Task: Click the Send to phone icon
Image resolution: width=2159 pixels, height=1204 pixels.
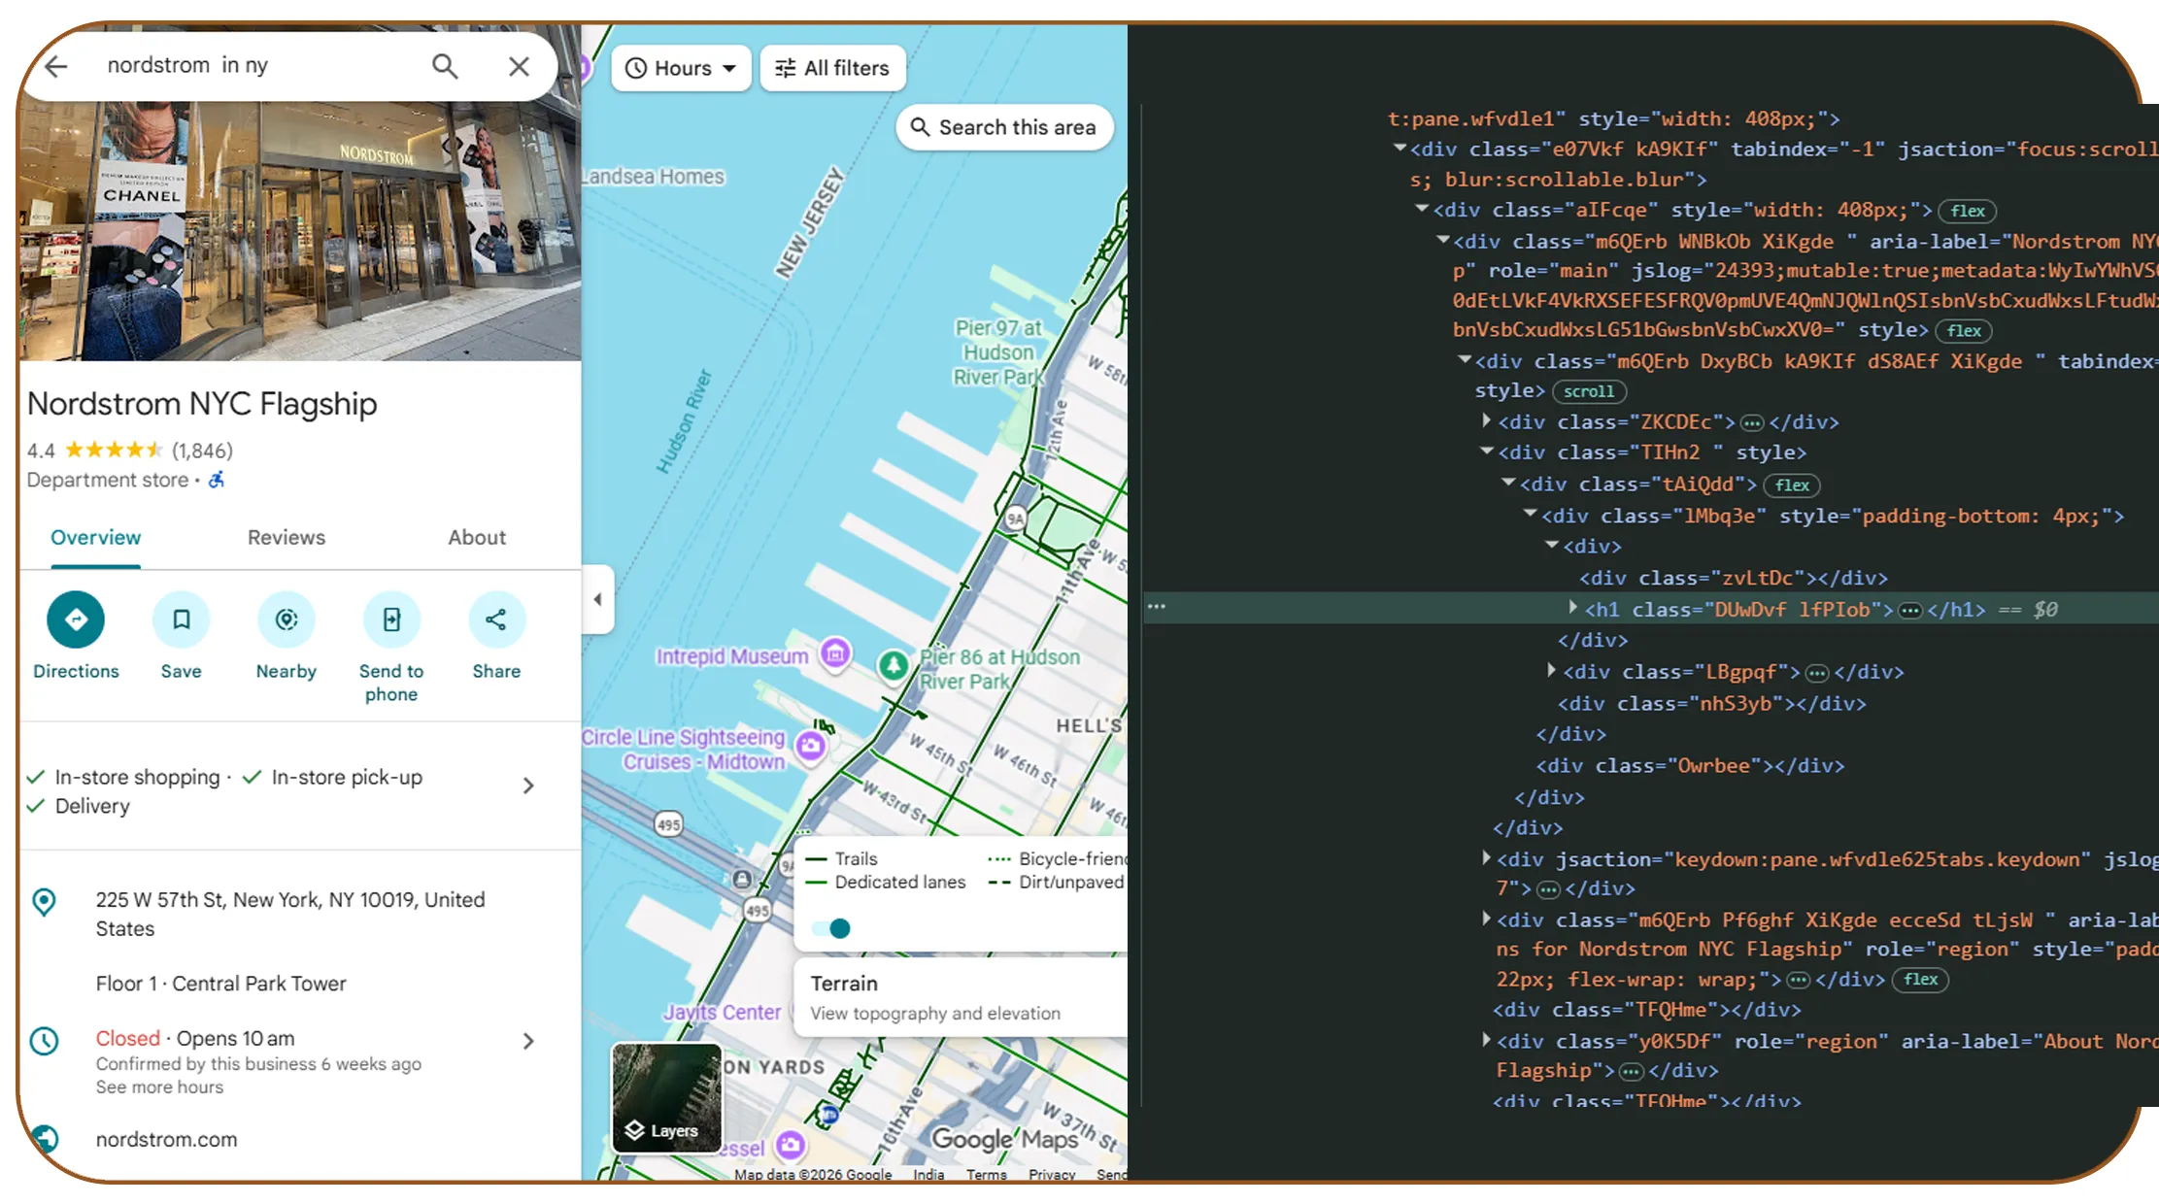Action: tap(391, 619)
